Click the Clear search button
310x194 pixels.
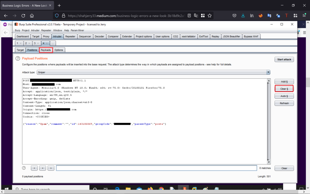pos(284,168)
